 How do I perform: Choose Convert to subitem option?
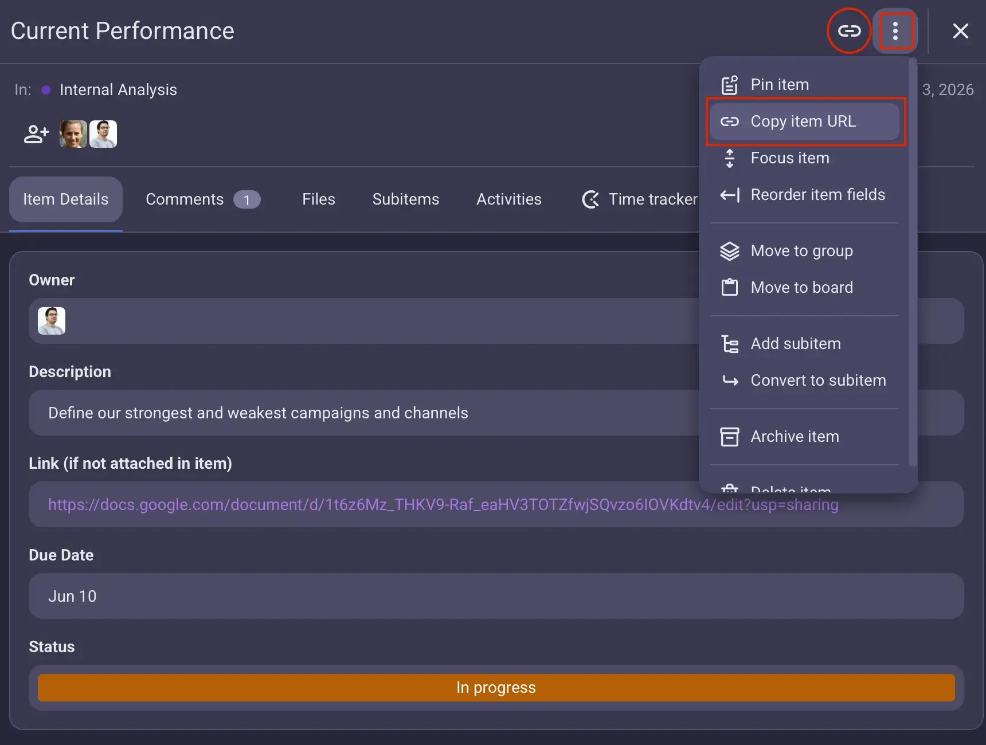click(x=804, y=381)
